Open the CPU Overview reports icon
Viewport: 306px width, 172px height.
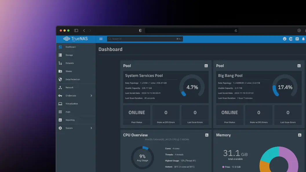click(207, 135)
